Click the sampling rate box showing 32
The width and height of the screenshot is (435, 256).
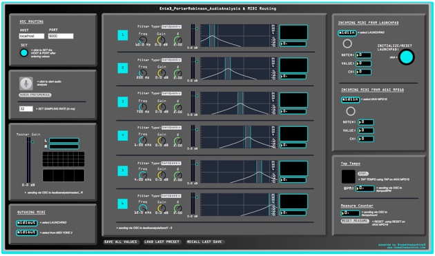(26, 109)
